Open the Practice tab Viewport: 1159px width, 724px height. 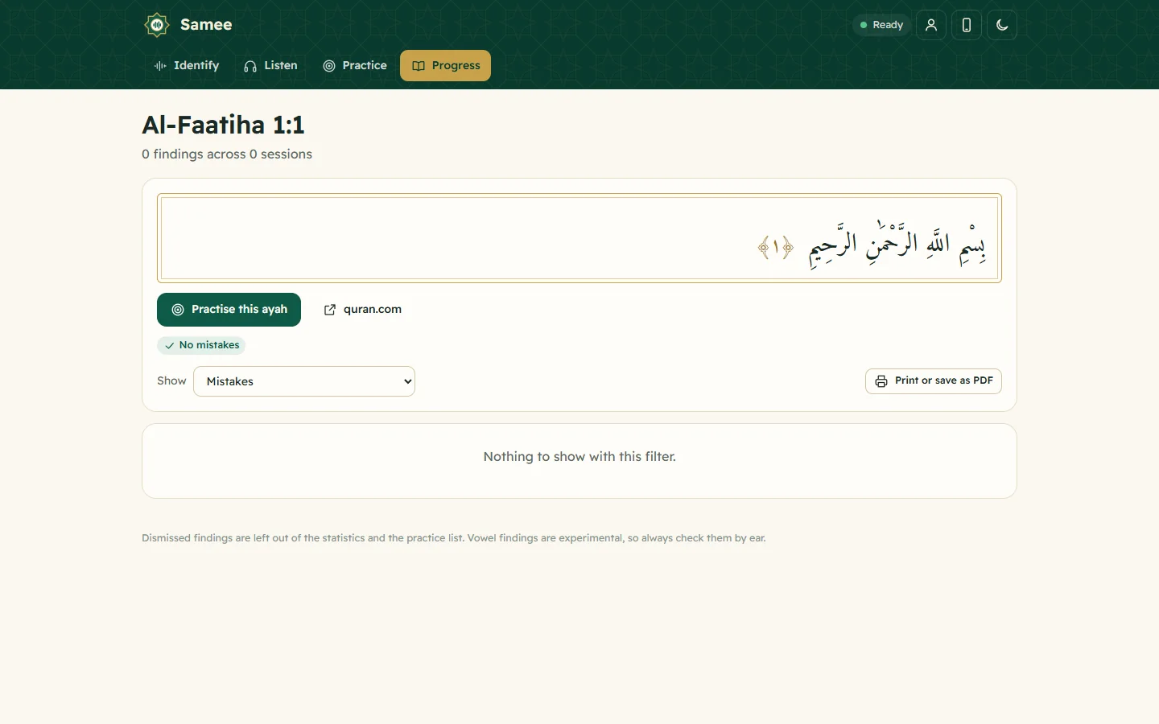[x=355, y=66]
